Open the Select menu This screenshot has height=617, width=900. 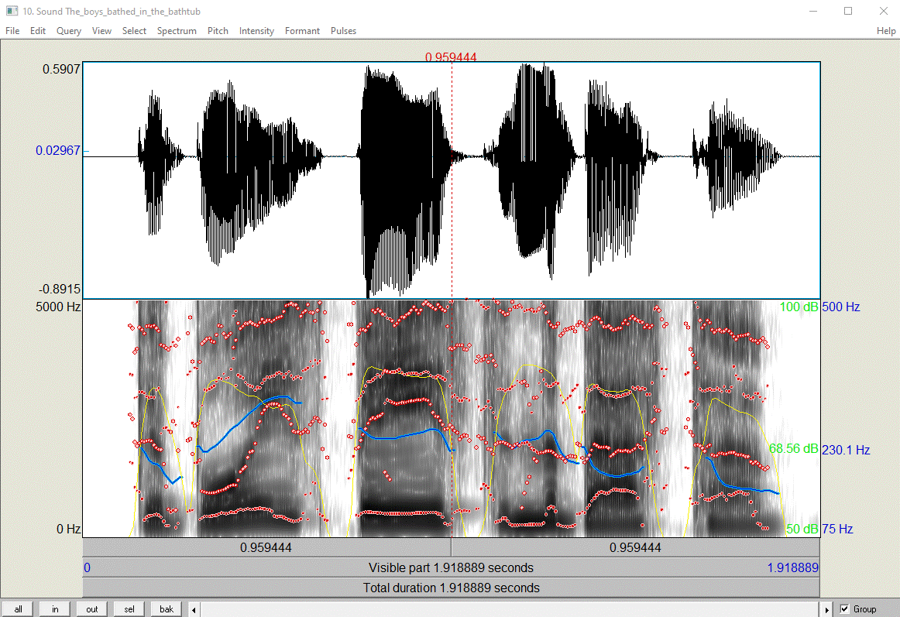point(134,31)
